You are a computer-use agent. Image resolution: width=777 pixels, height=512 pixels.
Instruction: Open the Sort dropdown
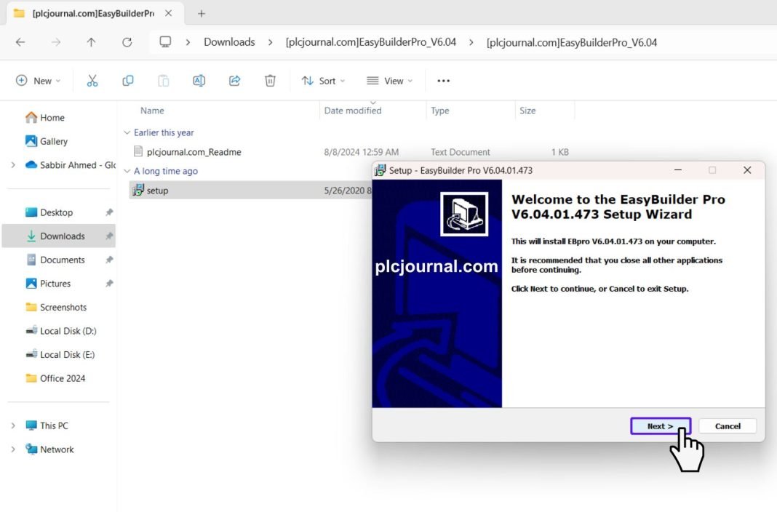click(322, 80)
